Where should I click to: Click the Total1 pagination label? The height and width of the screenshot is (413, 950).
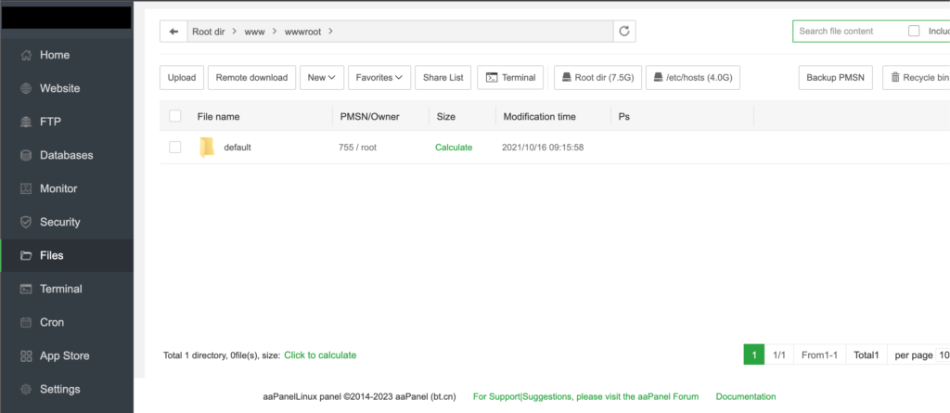click(867, 355)
